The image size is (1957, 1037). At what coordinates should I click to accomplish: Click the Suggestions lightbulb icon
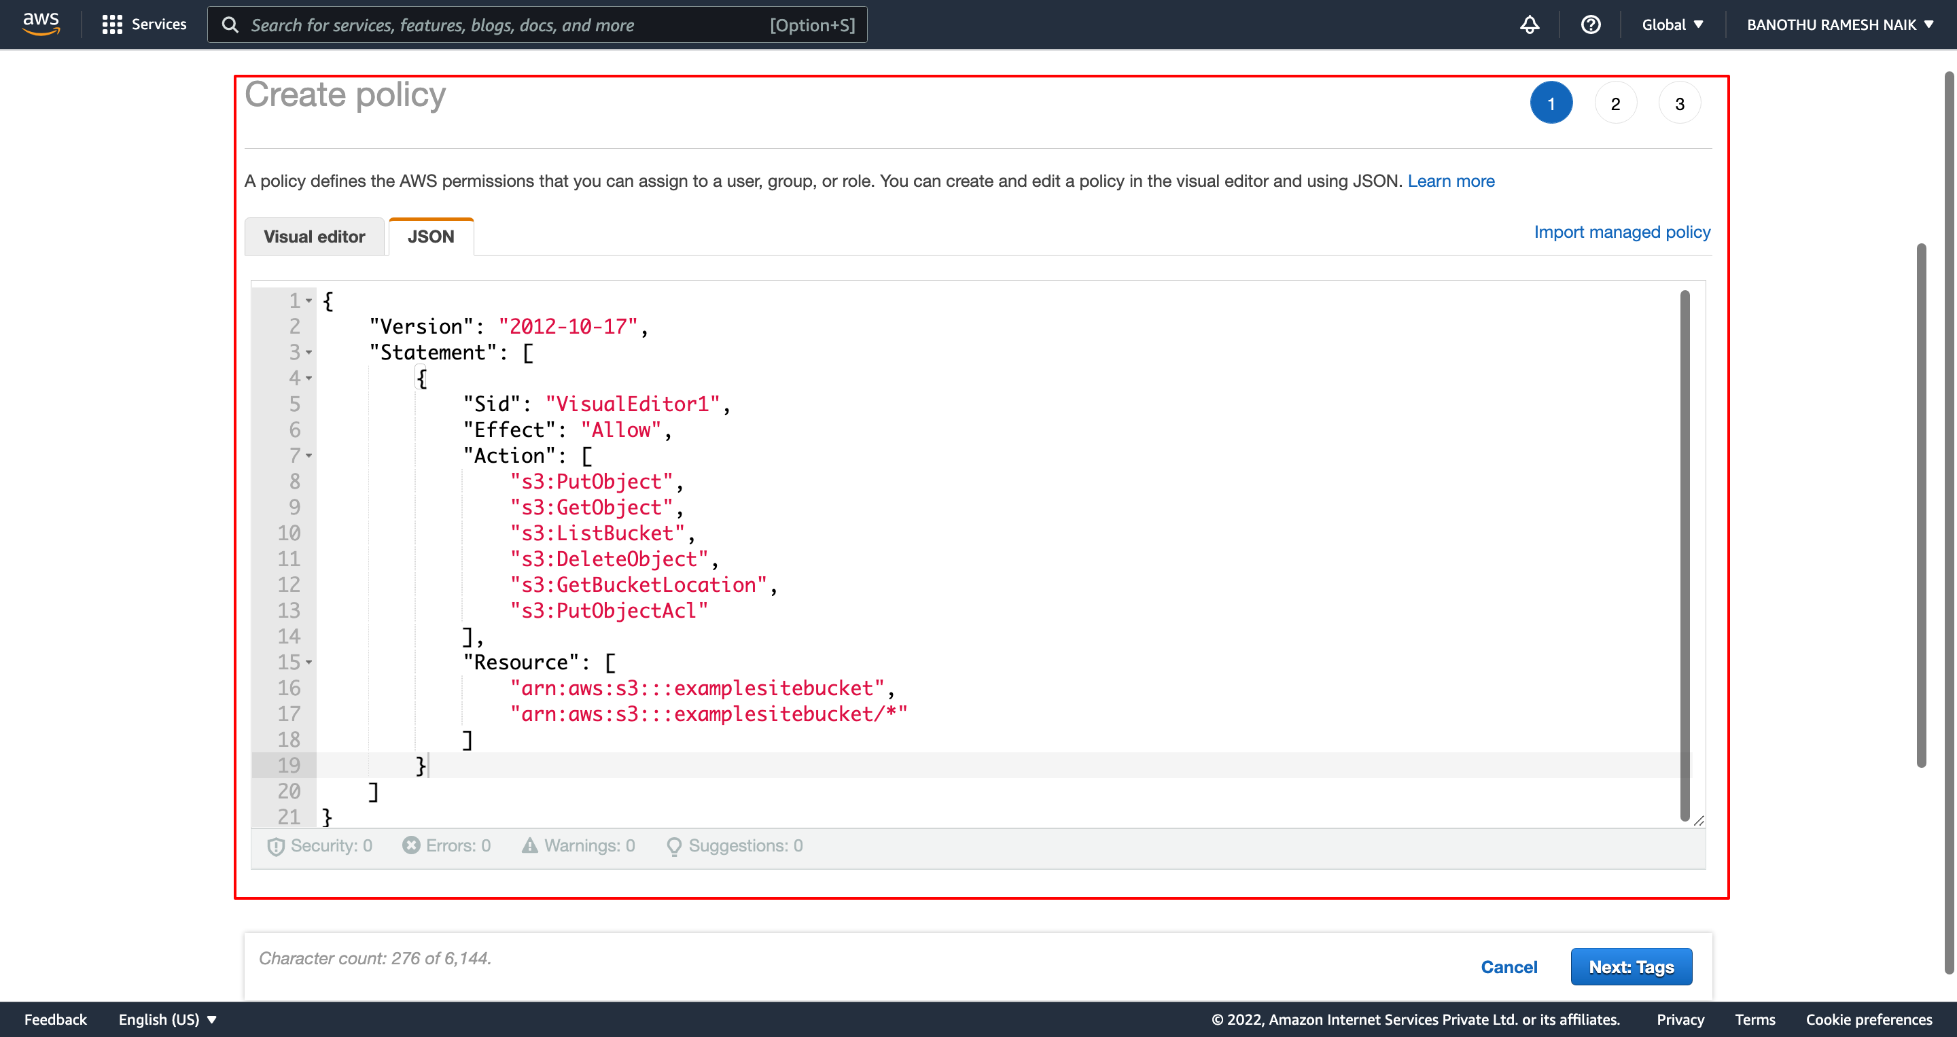673,845
